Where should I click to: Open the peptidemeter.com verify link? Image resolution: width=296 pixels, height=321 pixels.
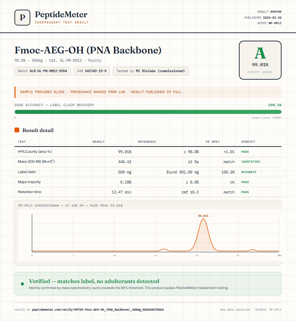98,310
